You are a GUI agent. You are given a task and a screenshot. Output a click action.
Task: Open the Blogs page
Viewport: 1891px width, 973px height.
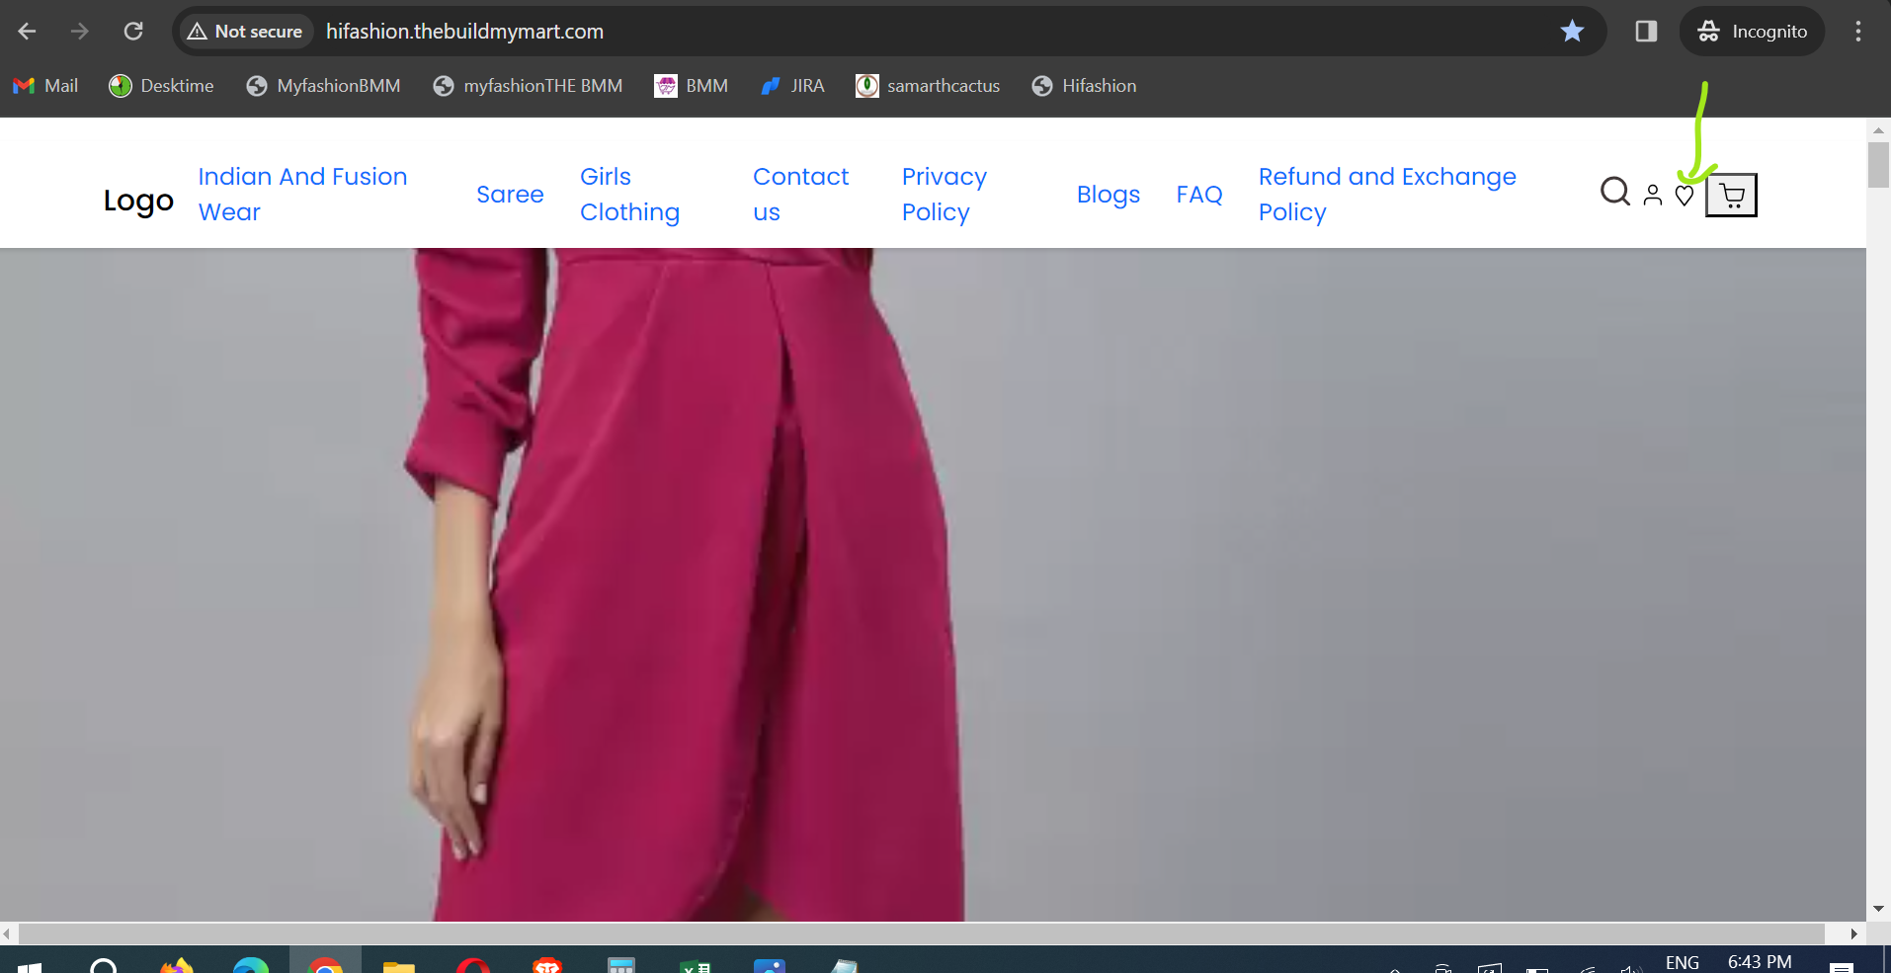(1109, 195)
